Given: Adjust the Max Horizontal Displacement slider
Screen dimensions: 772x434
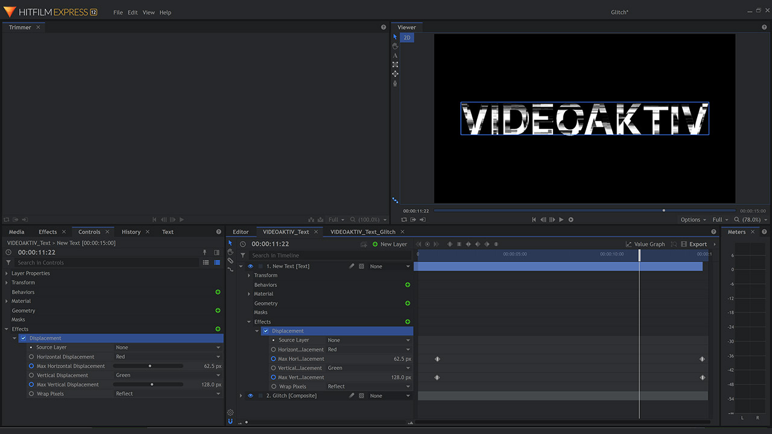Looking at the screenshot, I should (150, 366).
